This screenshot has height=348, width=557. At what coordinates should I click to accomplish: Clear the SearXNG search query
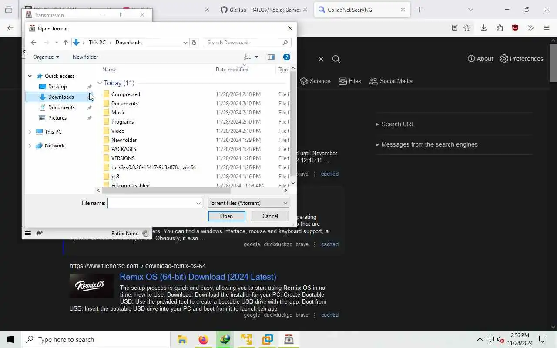tap(321, 59)
